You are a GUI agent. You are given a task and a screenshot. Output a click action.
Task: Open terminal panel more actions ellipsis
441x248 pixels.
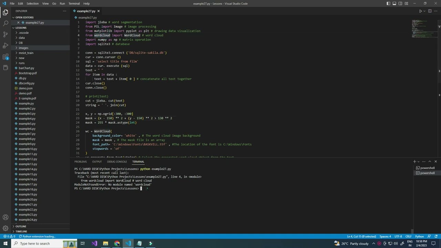pyautogui.click(x=424, y=162)
